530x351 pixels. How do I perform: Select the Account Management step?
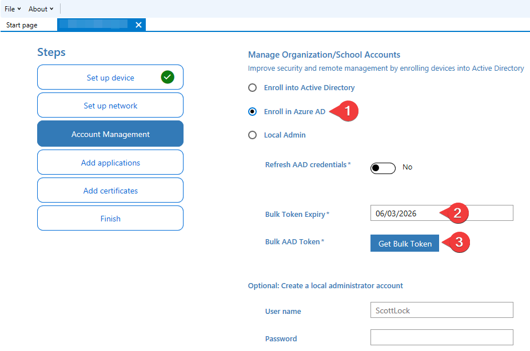pyautogui.click(x=110, y=133)
